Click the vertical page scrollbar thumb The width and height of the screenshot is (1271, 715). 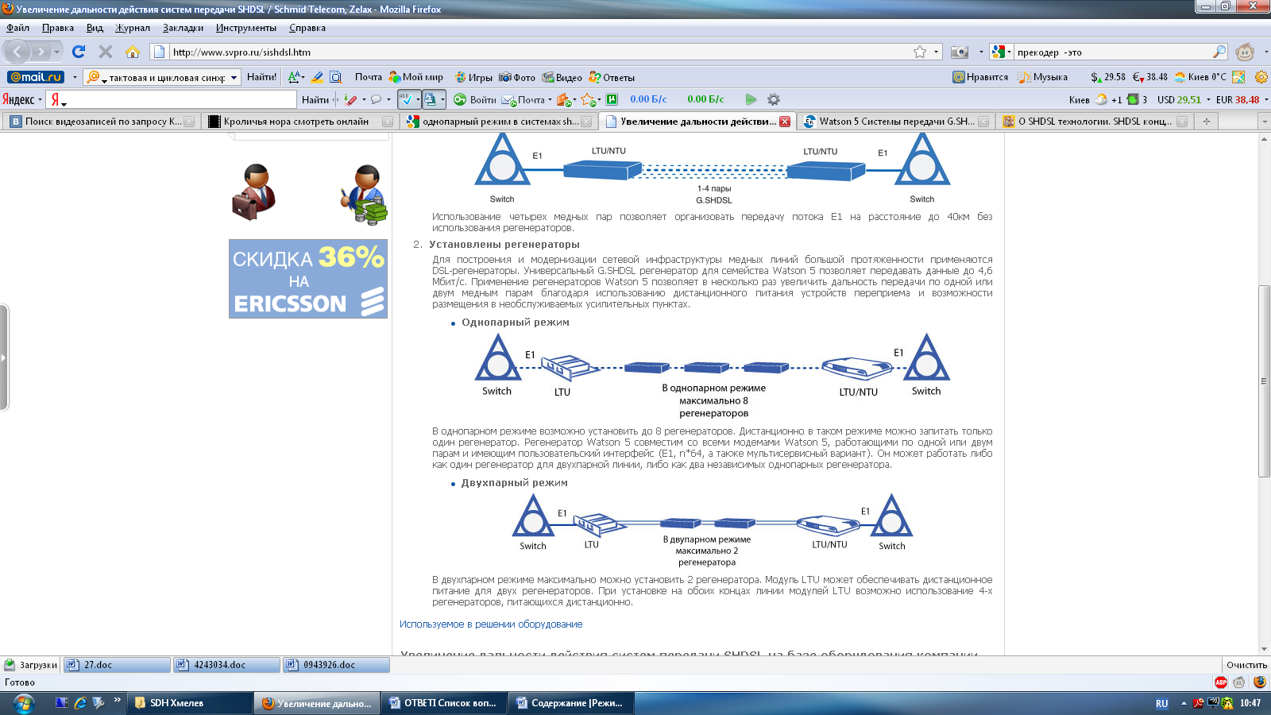pyautogui.click(x=1264, y=381)
